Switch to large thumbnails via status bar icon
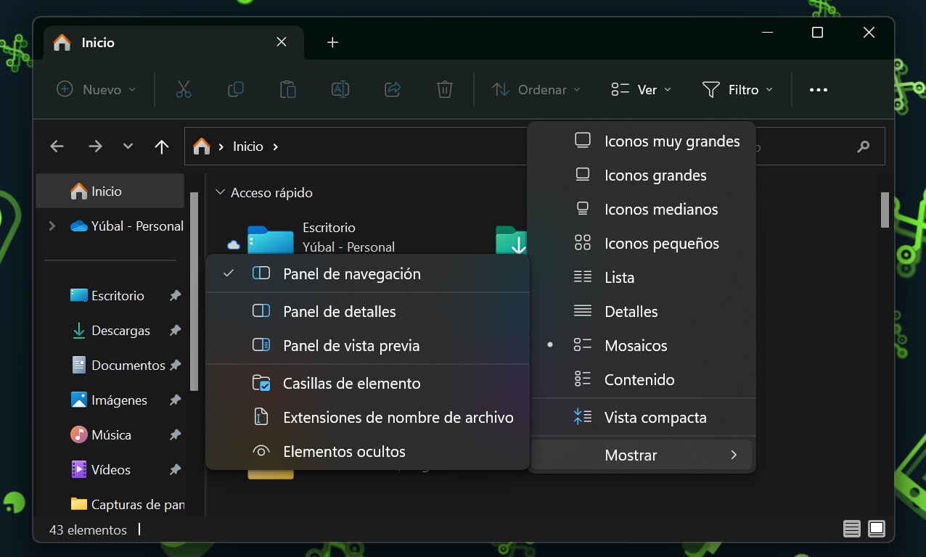This screenshot has width=926, height=557. [x=877, y=529]
